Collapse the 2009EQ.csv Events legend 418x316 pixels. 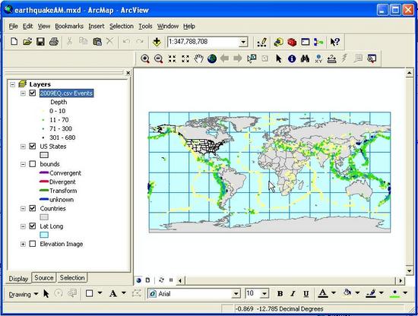[x=23, y=93]
